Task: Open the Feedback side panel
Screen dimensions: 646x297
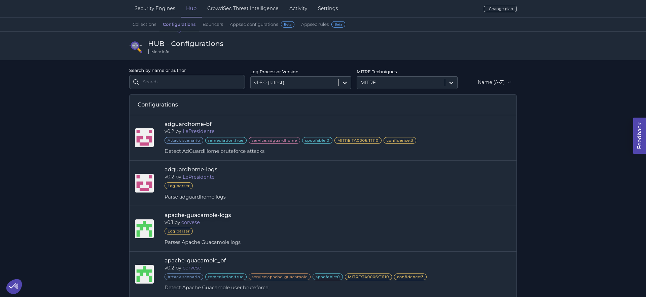Action: 639,136
